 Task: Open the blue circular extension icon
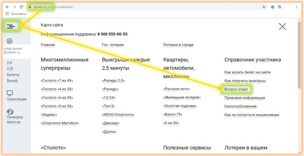pyautogui.click(x=272, y=7)
